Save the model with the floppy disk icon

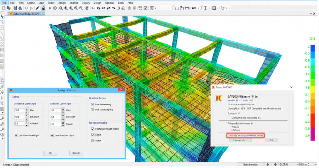pos(15,8)
